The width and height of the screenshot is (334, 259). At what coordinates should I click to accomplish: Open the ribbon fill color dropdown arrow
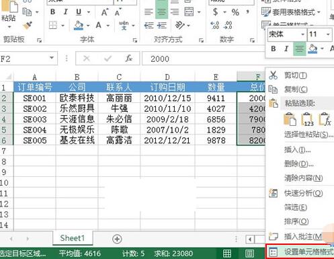point(88,26)
